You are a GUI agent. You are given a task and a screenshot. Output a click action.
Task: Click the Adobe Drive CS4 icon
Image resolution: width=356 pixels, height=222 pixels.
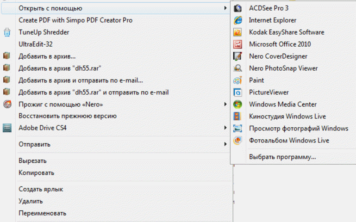pyautogui.click(x=7, y=128)
